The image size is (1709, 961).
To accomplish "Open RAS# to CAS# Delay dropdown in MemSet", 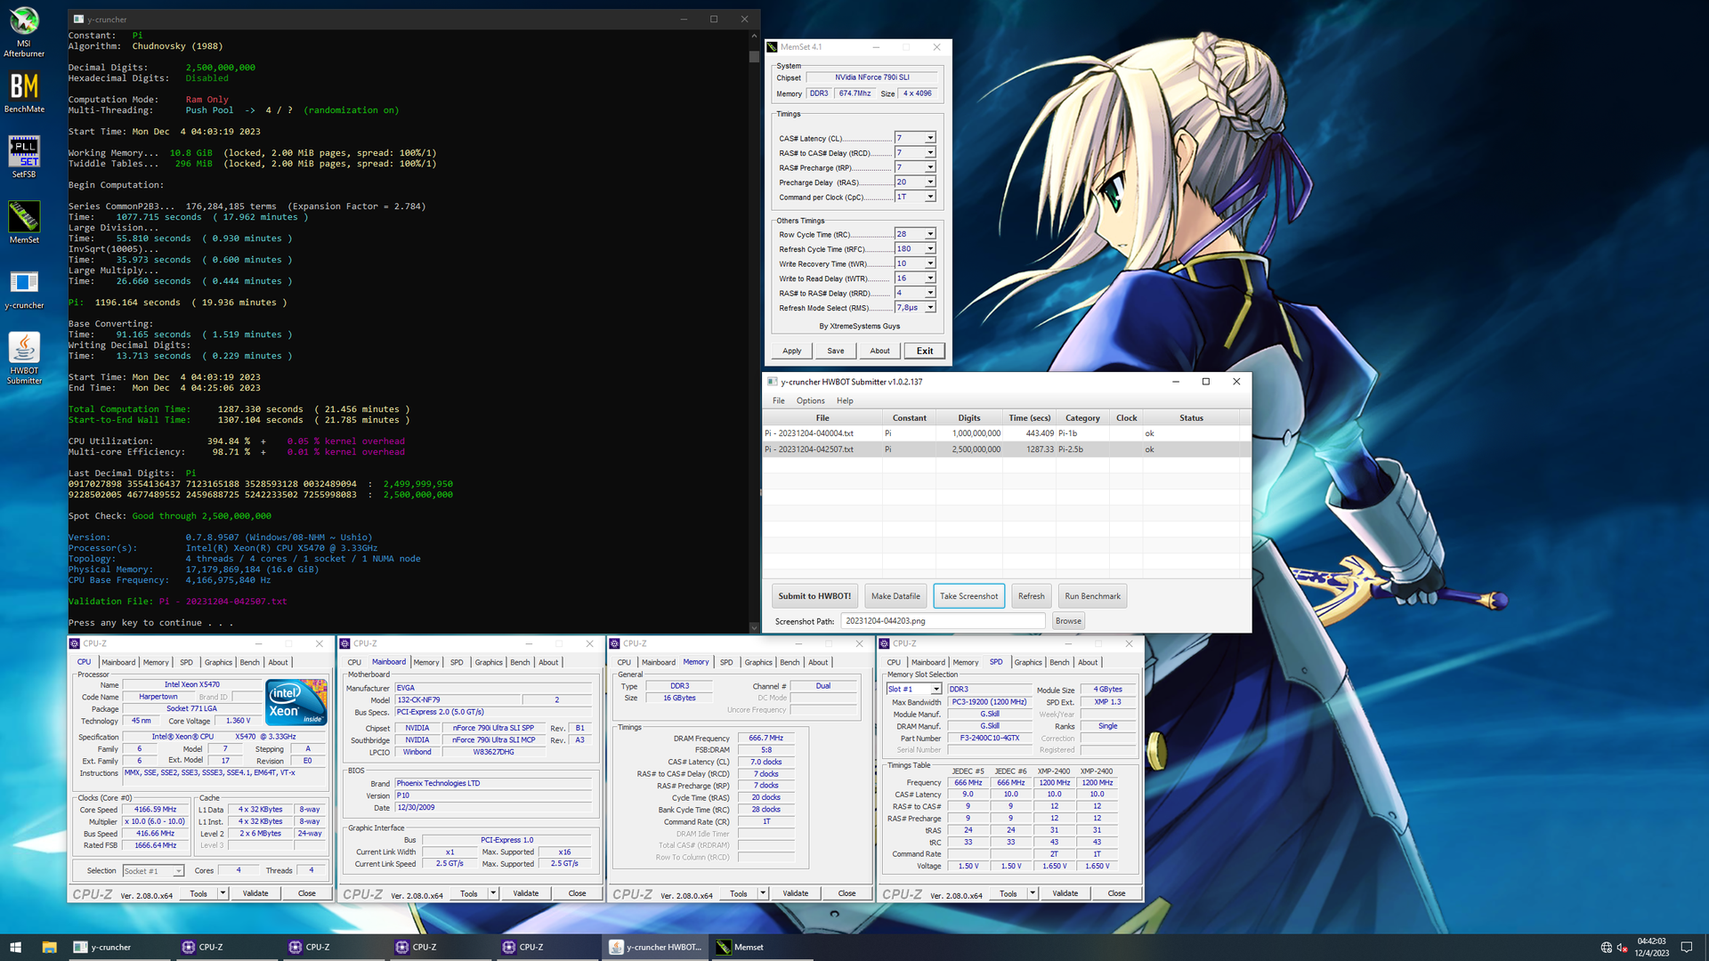I will [930, 153].
